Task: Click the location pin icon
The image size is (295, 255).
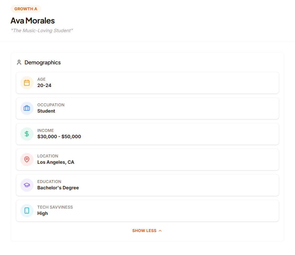Action: point(27,159)
